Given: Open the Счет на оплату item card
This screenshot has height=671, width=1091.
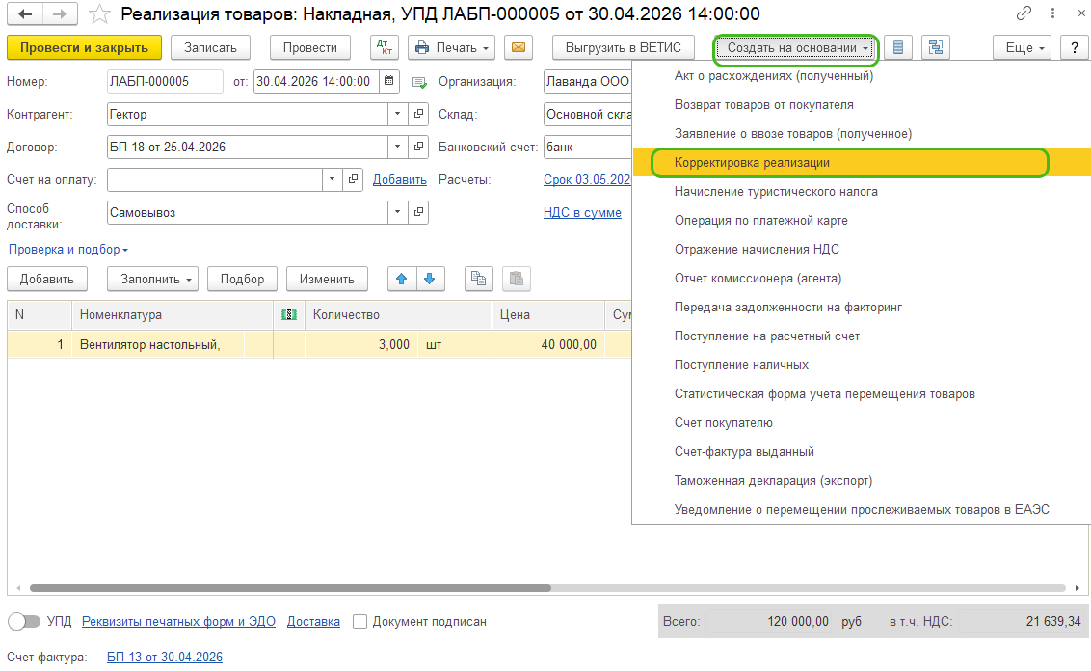Looking at the screenshot, I should pos(354,179).
